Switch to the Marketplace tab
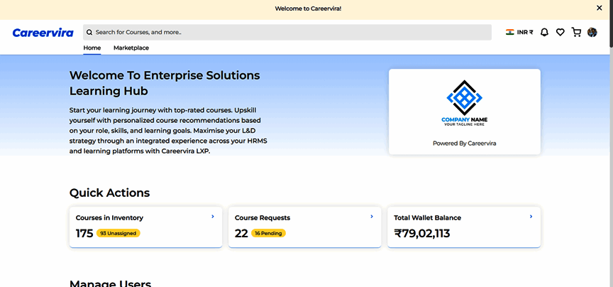The width and height of the screenshot is (613, 287). point(131,48)
